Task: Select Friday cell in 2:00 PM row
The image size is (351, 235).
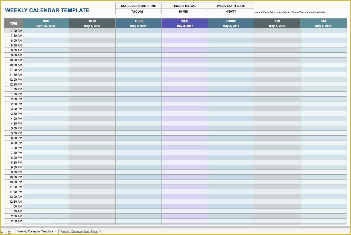Action: tap(277, 99)
